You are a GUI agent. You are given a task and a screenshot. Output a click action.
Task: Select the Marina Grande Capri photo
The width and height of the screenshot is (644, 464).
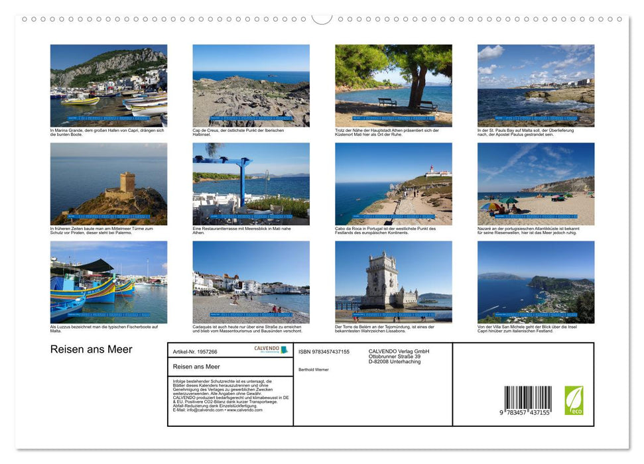point(108,85)
